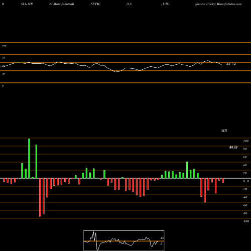Click the MR axis label 20

click(244, 173)
